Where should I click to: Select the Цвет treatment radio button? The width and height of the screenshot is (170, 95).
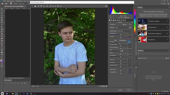click(123, 25)
